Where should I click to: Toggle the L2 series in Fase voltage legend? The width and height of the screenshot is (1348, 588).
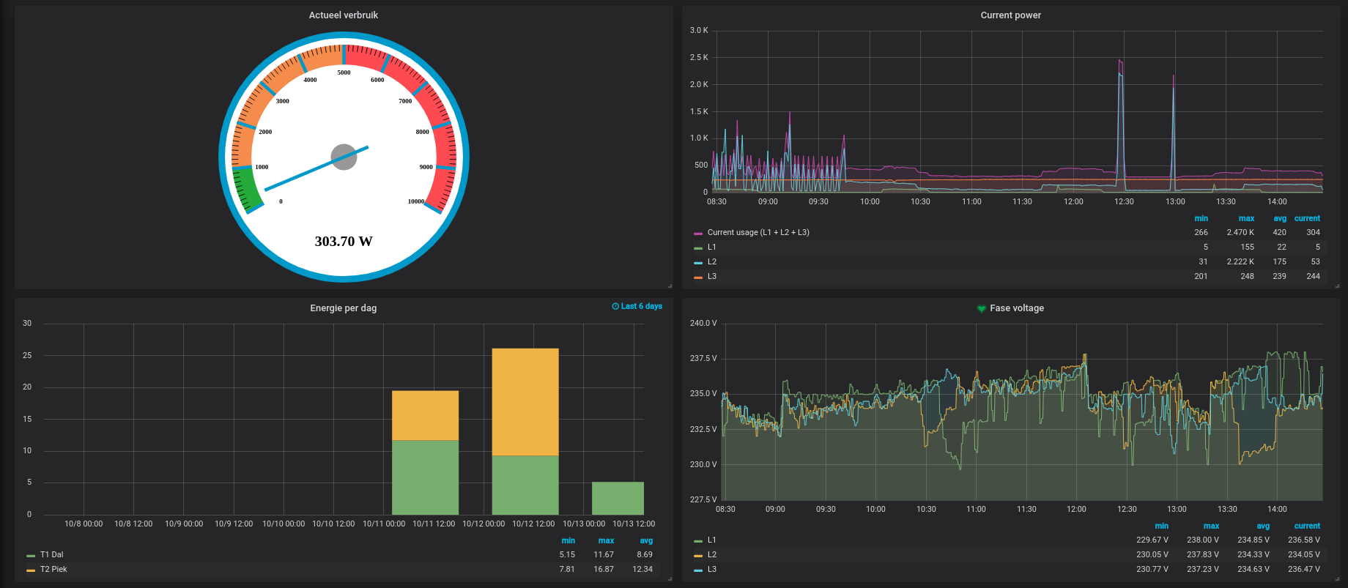[x=712, y=554]
